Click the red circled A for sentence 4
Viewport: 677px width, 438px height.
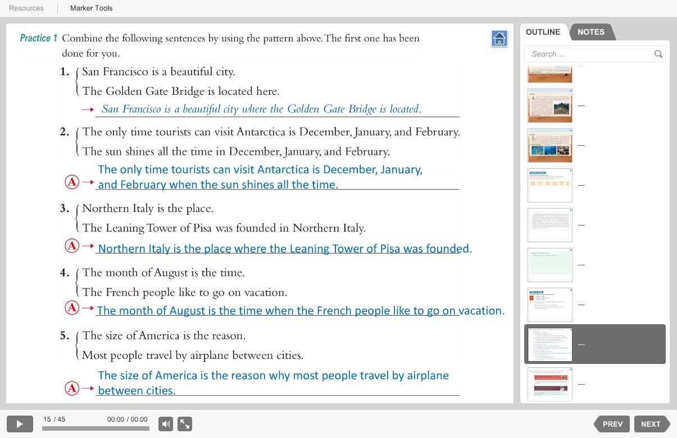pyautogui.click(x=72, y=308)
